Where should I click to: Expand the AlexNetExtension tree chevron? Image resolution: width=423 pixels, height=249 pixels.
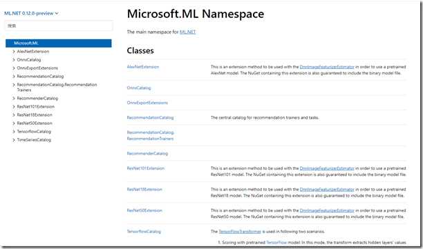tap(14, 52)
